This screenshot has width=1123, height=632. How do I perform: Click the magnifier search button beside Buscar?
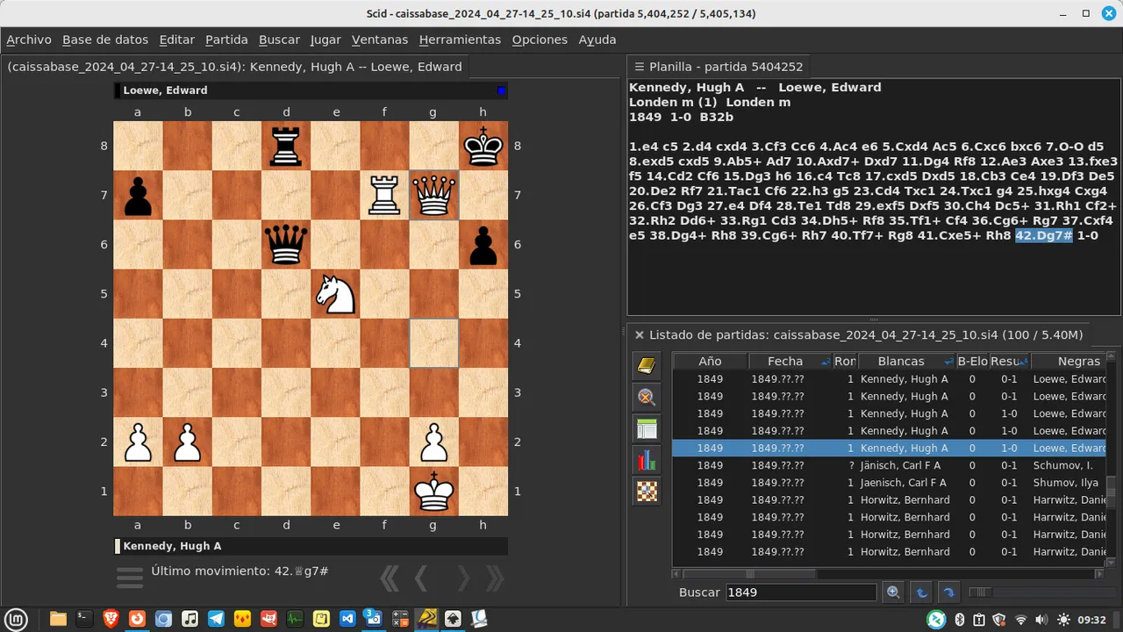point(893,592)
